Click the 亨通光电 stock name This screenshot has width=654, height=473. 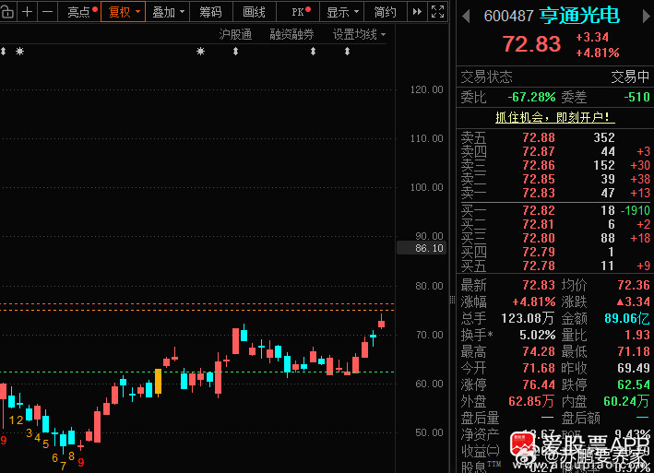pyautogui.click(x=580, y=16)
